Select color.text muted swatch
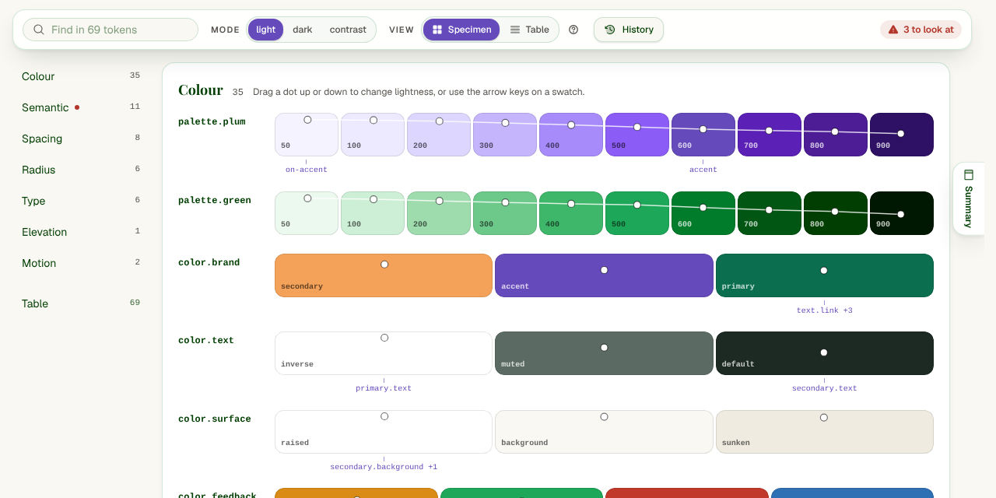Image resolution: width=996 pixels, height=498 pixels. 604,353
